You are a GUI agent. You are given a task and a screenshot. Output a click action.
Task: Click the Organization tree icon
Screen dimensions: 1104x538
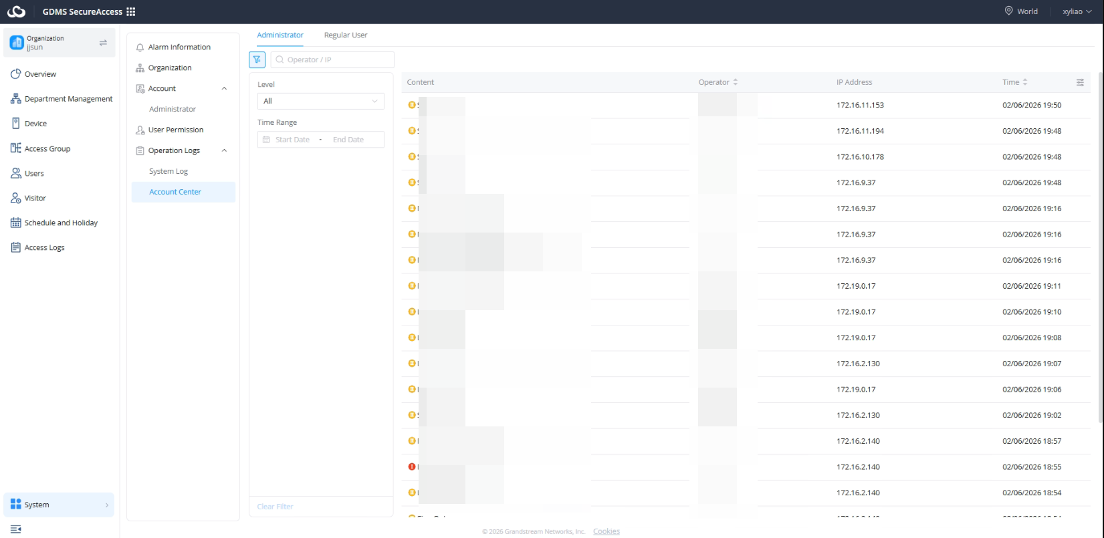click(140, 68)
